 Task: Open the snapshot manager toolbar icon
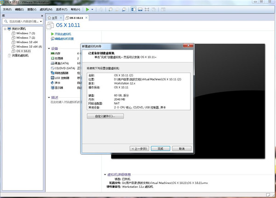coord(124,10)
